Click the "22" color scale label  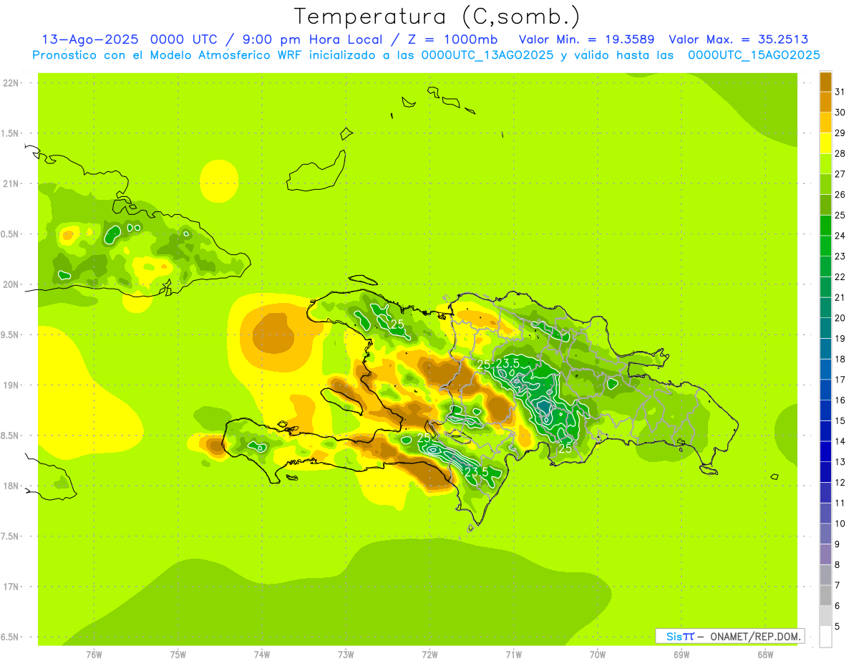(x=840, y=276)
